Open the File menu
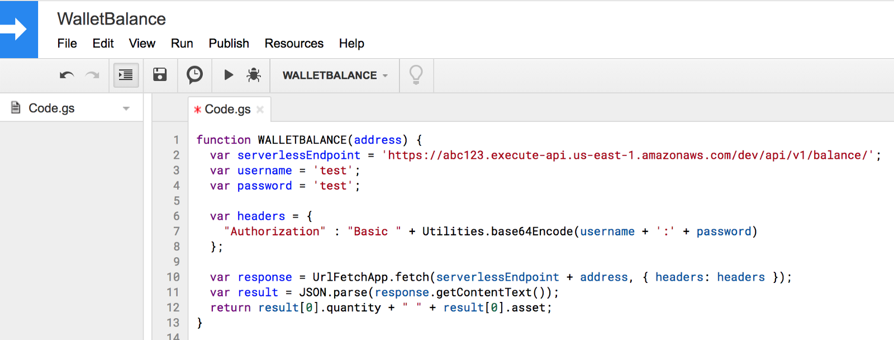 click(x=67, y=44)
